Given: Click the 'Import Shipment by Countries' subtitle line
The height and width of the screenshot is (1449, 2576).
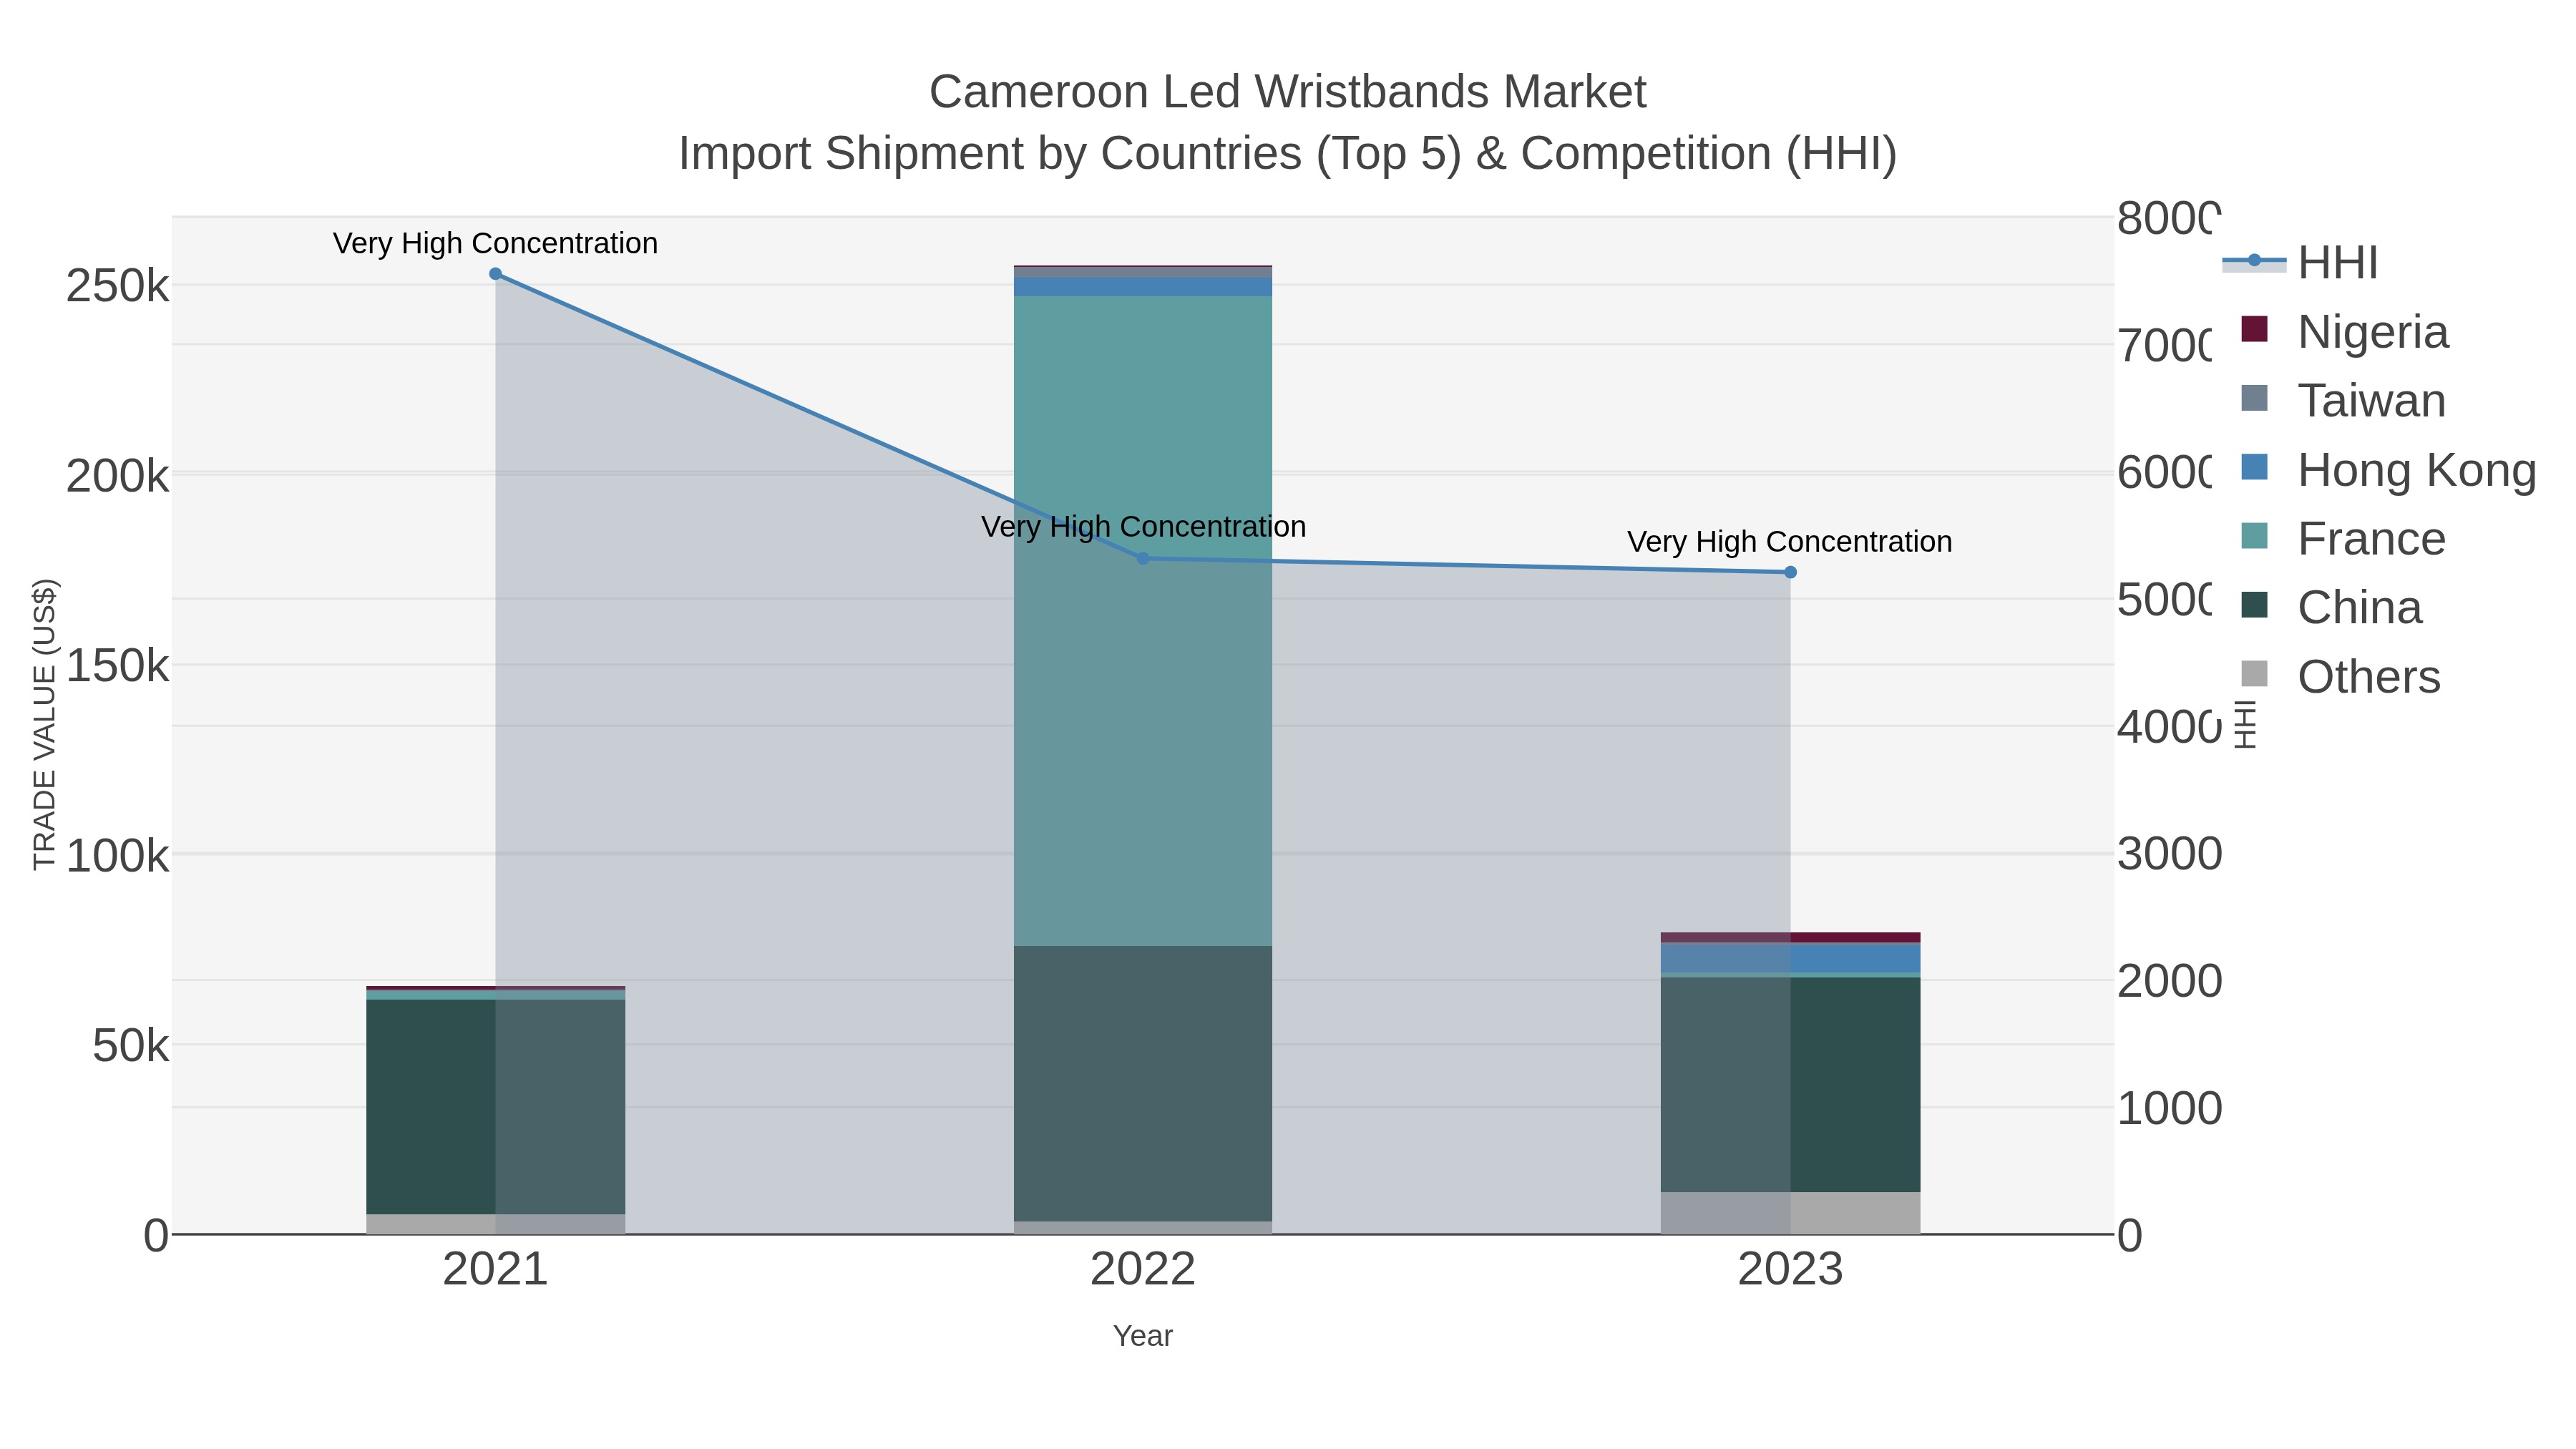Looking at the screenshot, I should 1288,154.
